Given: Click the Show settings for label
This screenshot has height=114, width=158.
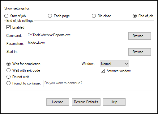Looking at the screenshot, I should click(17, 8).
